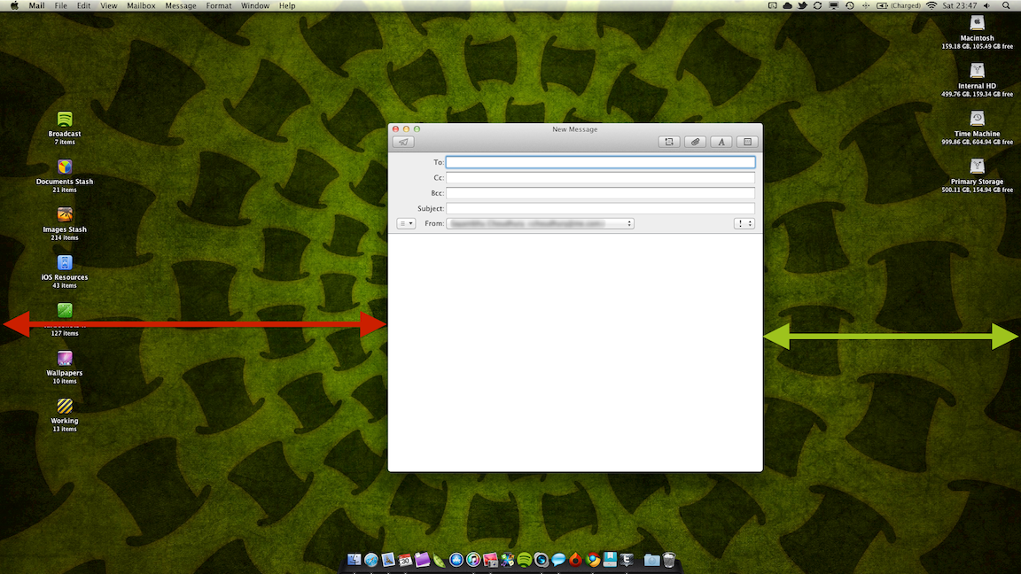The height and width of the screenshot is (574, 1021).
Task: Open the Mailbox menu
Action: [x=141, y=6]
